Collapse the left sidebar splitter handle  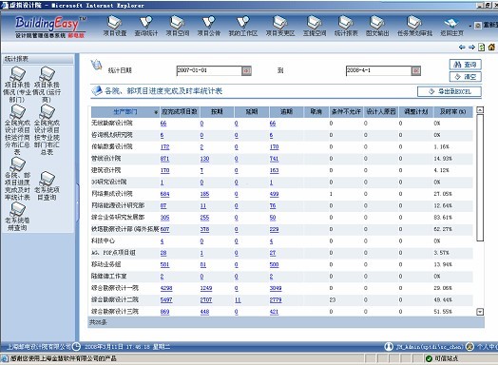click(x=77, y=202)
